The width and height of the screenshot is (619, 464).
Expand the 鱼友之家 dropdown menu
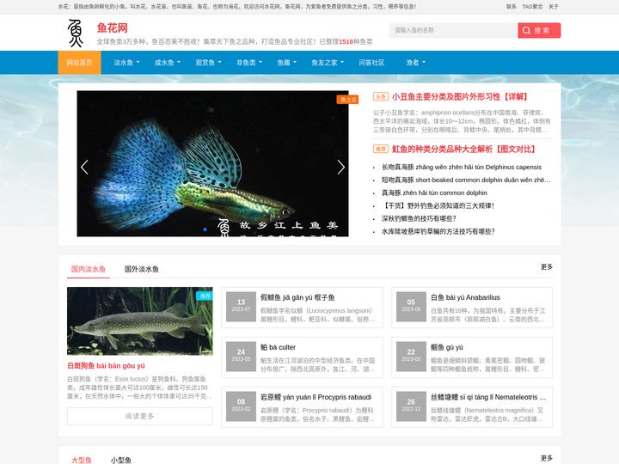point(328,63)
